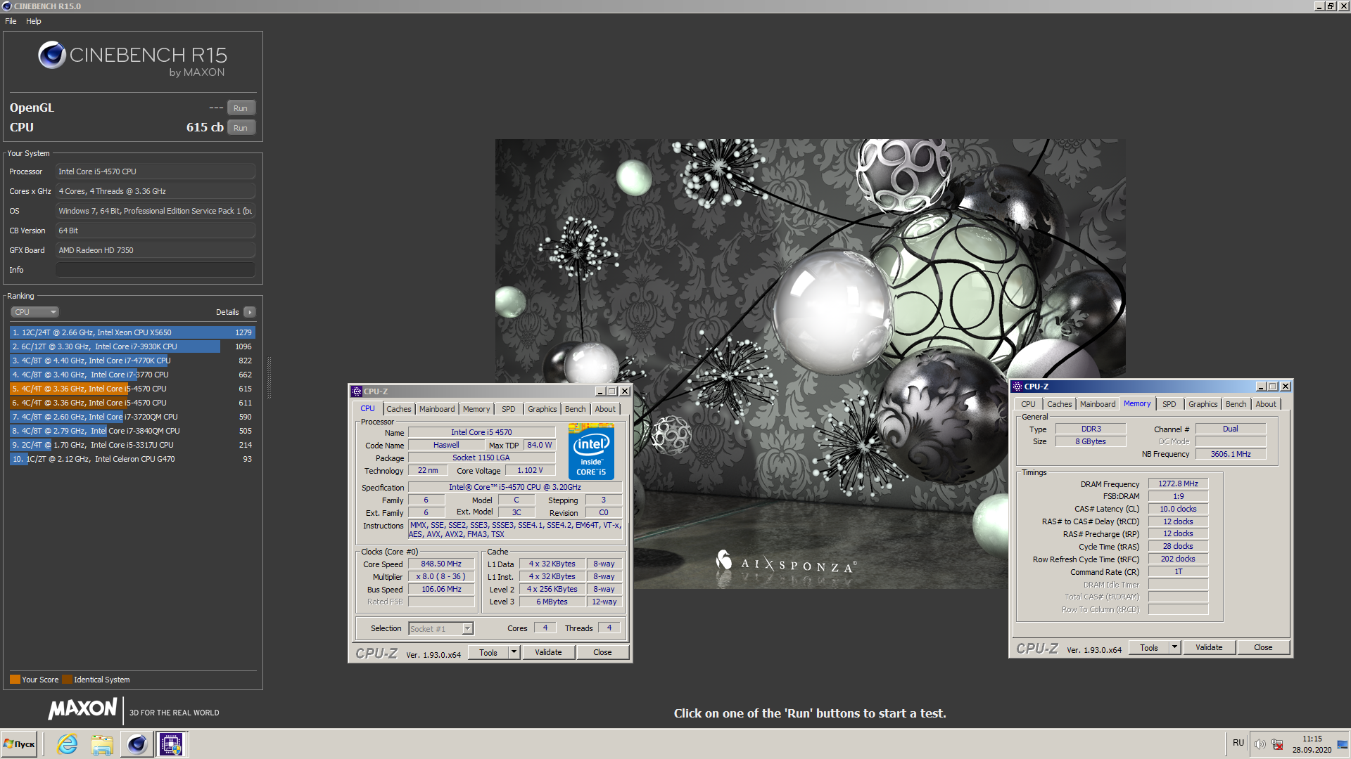Image resolution: width=1351 pixels, height=759 pixels.
Task: Open the File menu
Action: click(11, 21)
